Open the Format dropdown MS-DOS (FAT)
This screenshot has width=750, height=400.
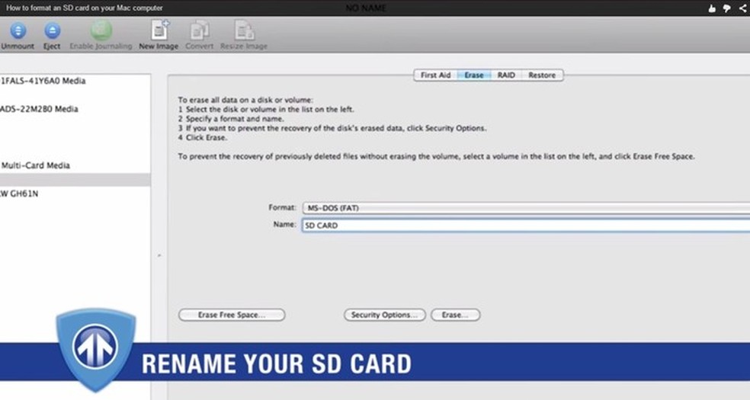pyautogui.click(x=526, y=208)
